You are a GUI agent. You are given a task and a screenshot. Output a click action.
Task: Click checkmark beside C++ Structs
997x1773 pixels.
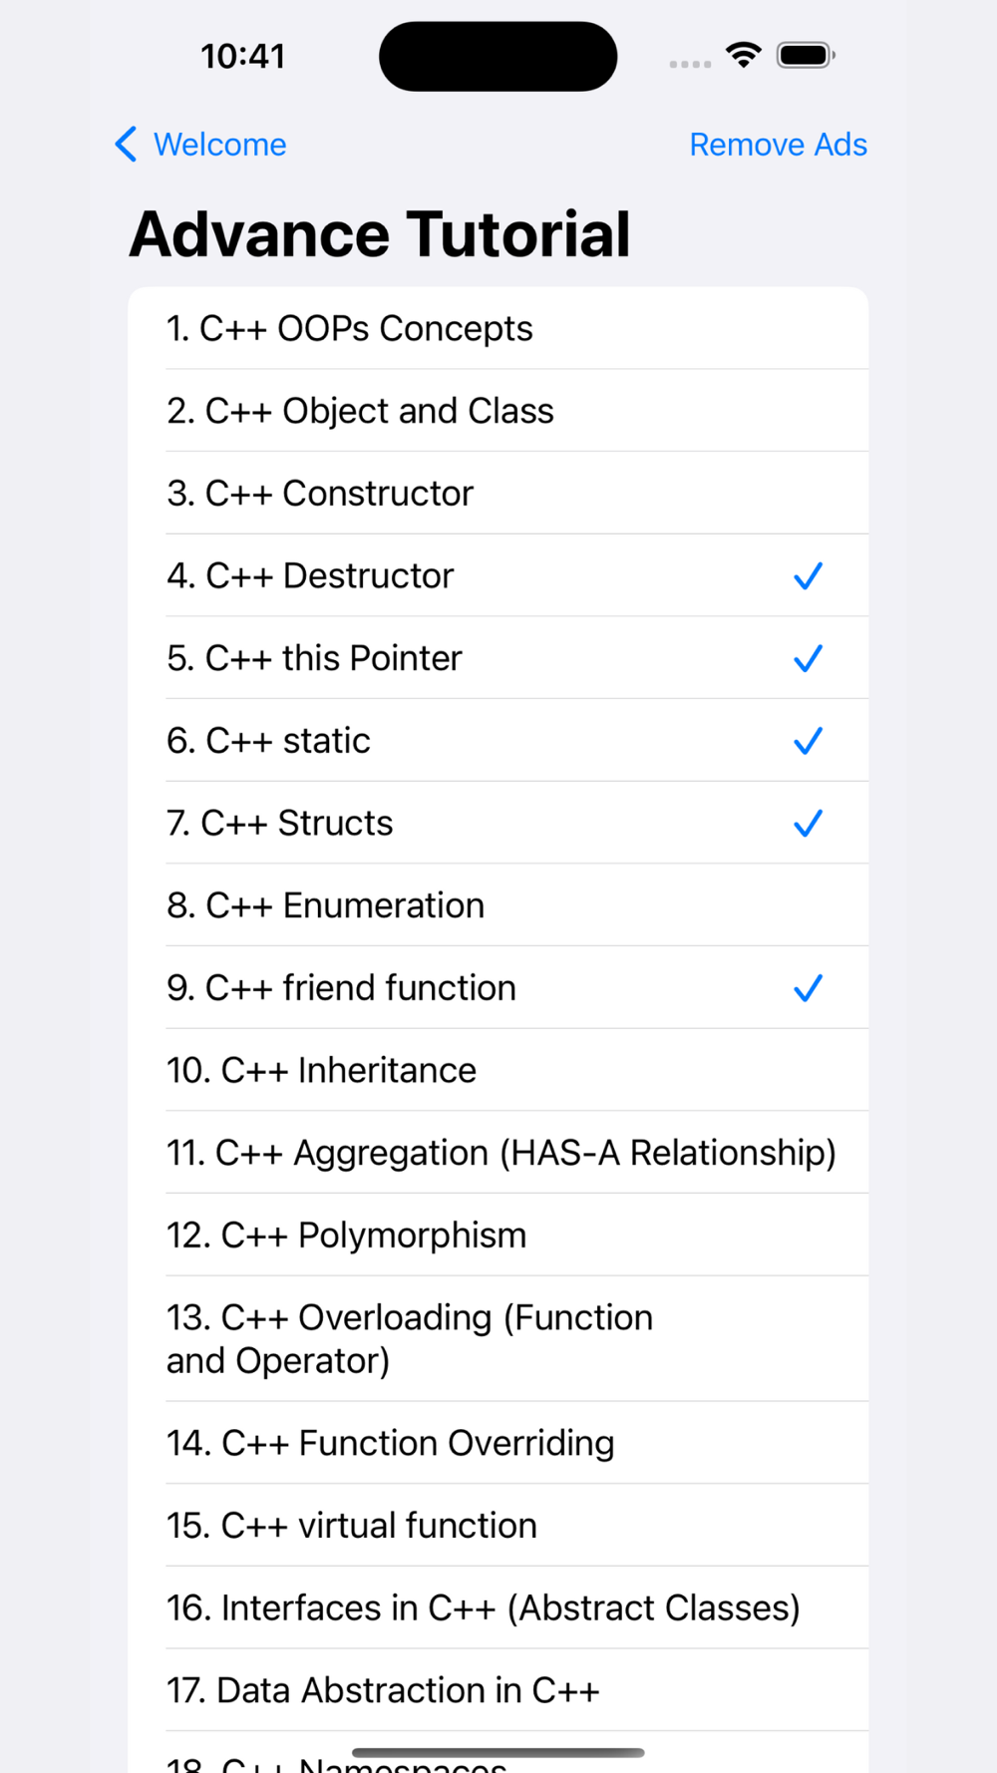point(808,824)
